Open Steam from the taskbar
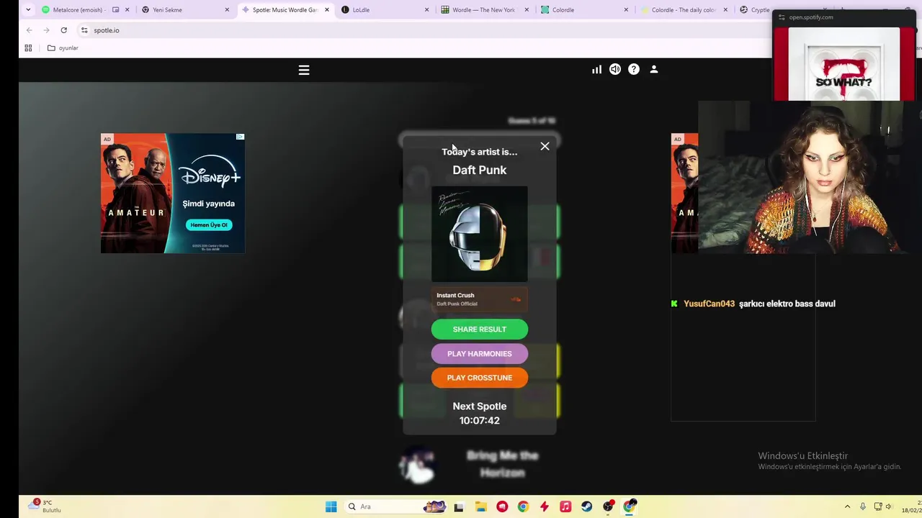The height and width of the screenshot is (518, 922). [586, 506]
